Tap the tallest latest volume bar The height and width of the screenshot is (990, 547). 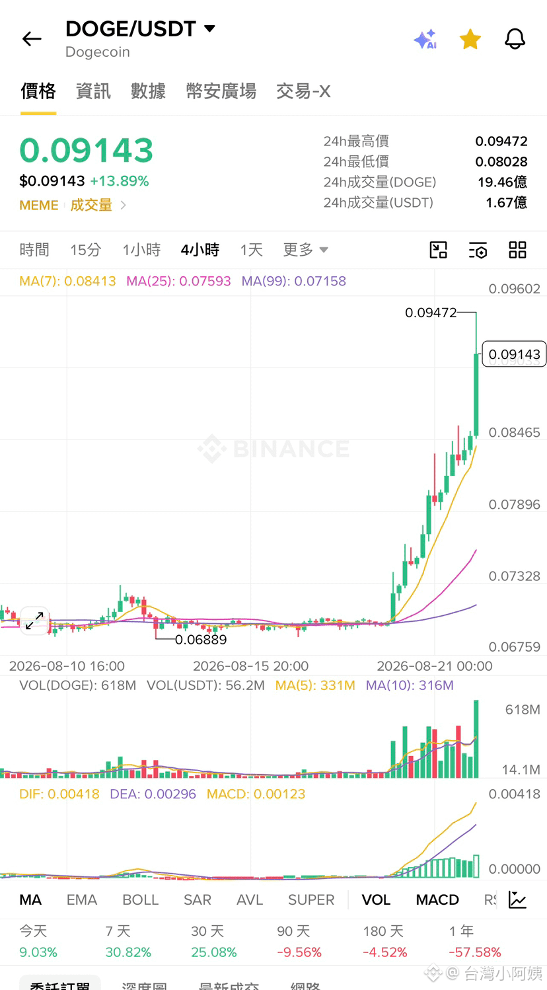tap(476, 739)
